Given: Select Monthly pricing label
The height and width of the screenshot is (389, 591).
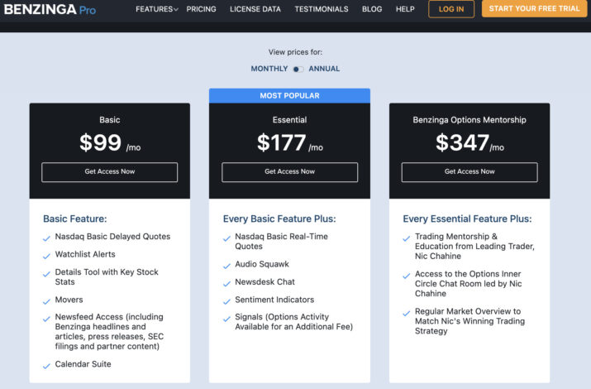Looking at the screenshot, I should (269, 69).
